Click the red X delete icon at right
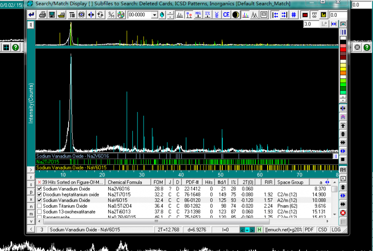The height and width of the screenshot is (251, 373). (343, 213)
